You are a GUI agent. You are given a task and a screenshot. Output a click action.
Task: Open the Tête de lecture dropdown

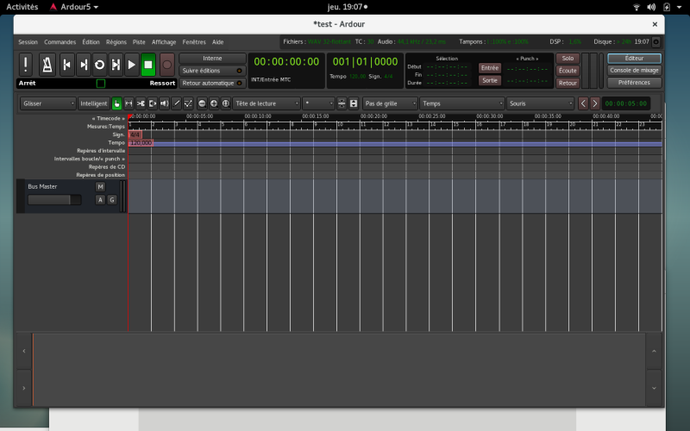[x=267, y=103]
